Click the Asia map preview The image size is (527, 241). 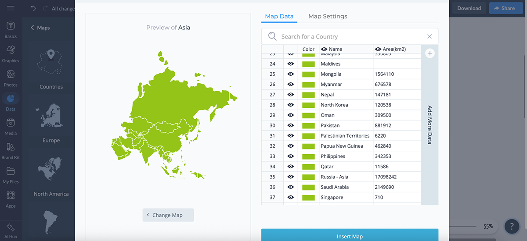[x=173, y=115]
